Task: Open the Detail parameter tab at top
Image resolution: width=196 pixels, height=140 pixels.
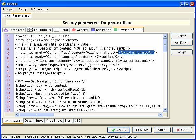Action: coord(61,30)
